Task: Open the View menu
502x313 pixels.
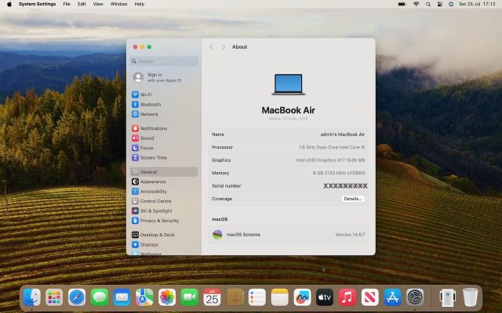Action: coord(98,4)
